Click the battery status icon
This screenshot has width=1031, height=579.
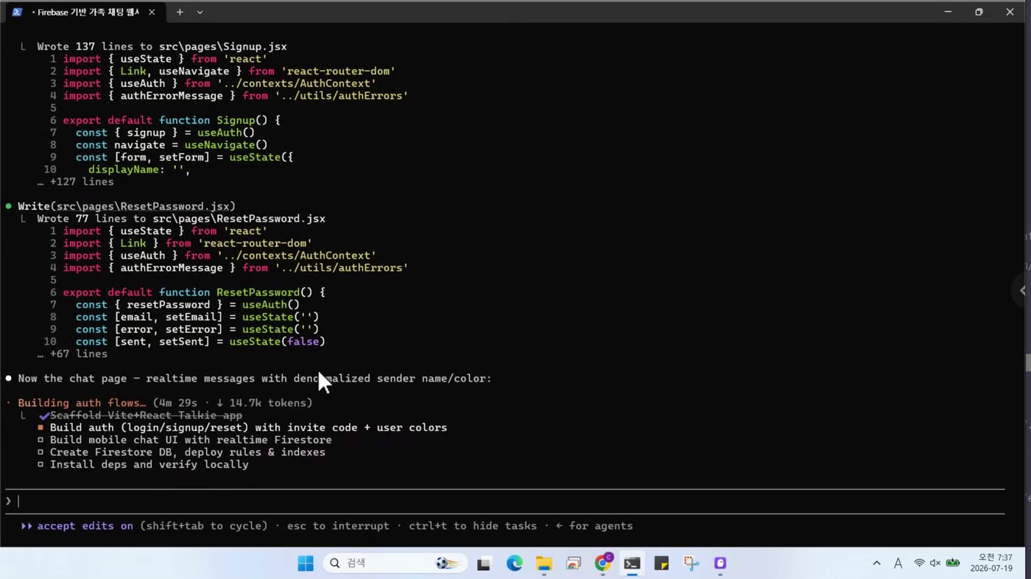[x=953, y=564]
